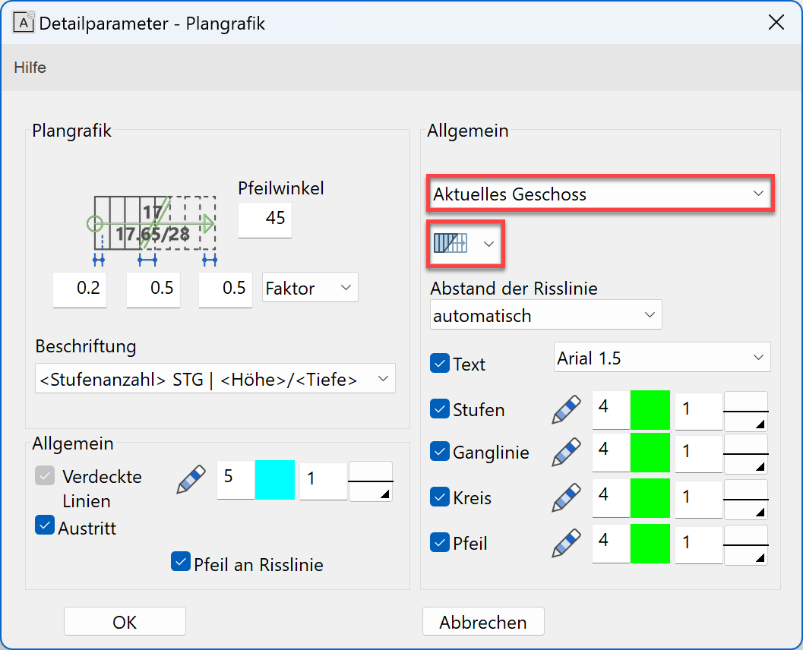Click the pencil icon next to Kreis

click(x=566, y=498)
